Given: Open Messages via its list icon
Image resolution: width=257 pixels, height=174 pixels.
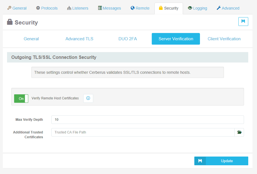Looking at the screenshot, I should click(x=99, y=8).
